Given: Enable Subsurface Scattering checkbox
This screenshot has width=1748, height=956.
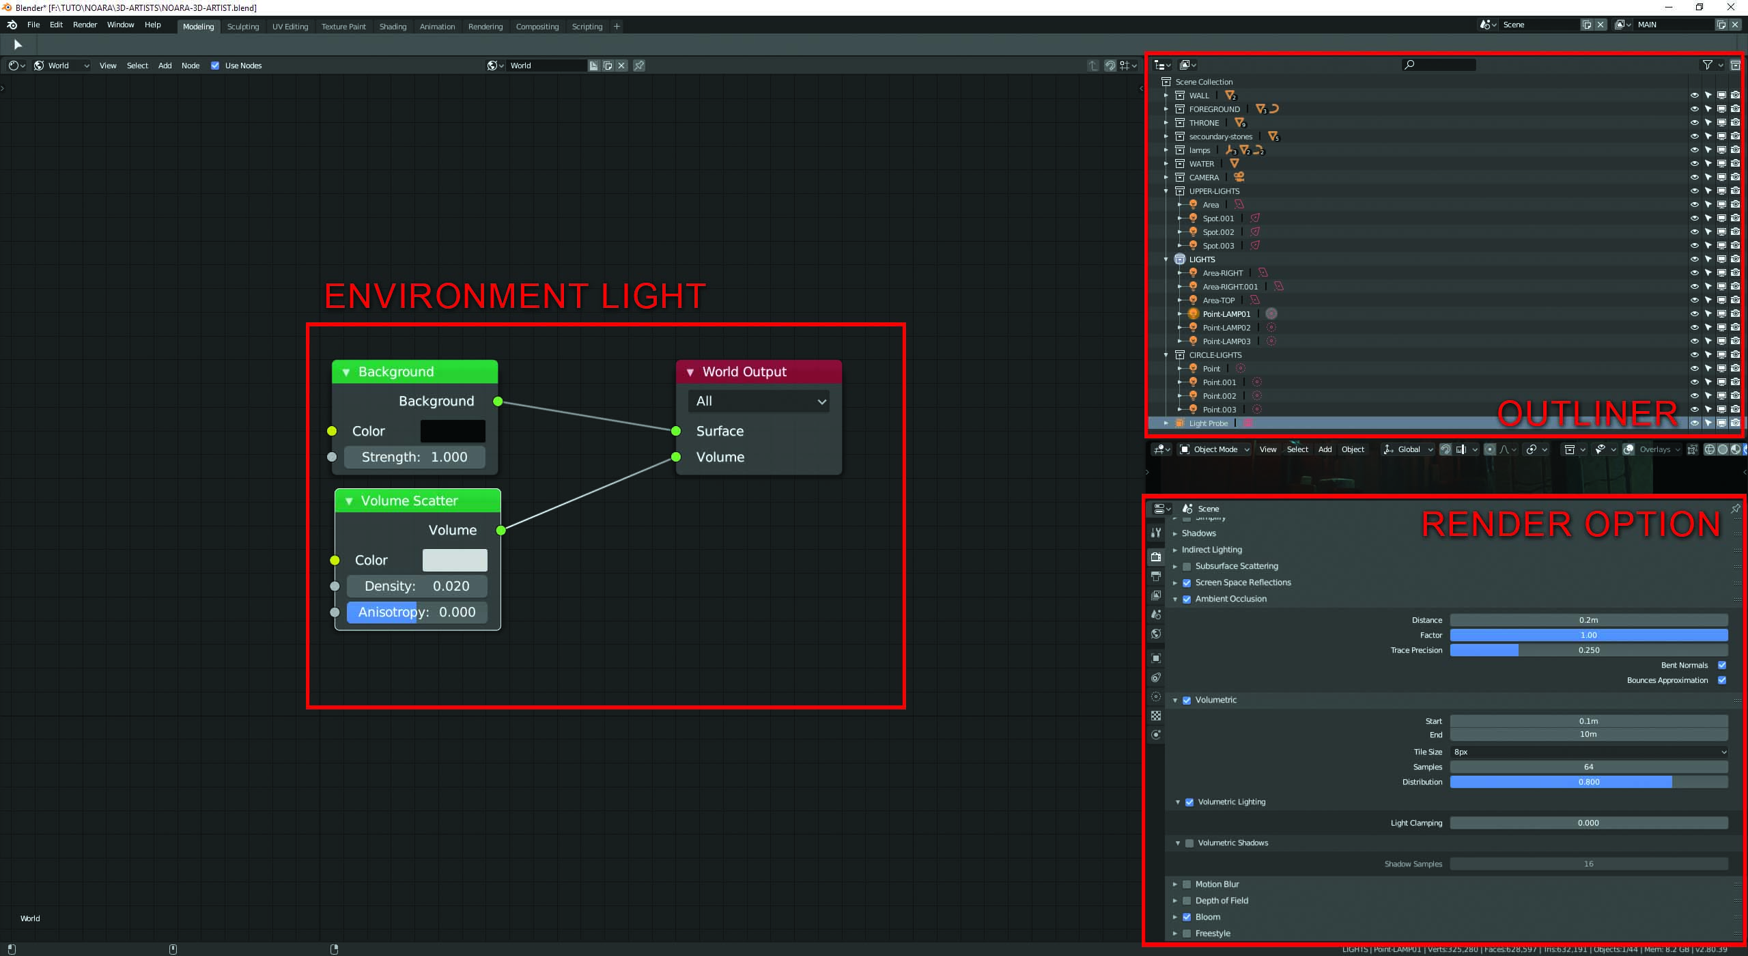Looking at the screenshot, I should (x=1187, y=566).
